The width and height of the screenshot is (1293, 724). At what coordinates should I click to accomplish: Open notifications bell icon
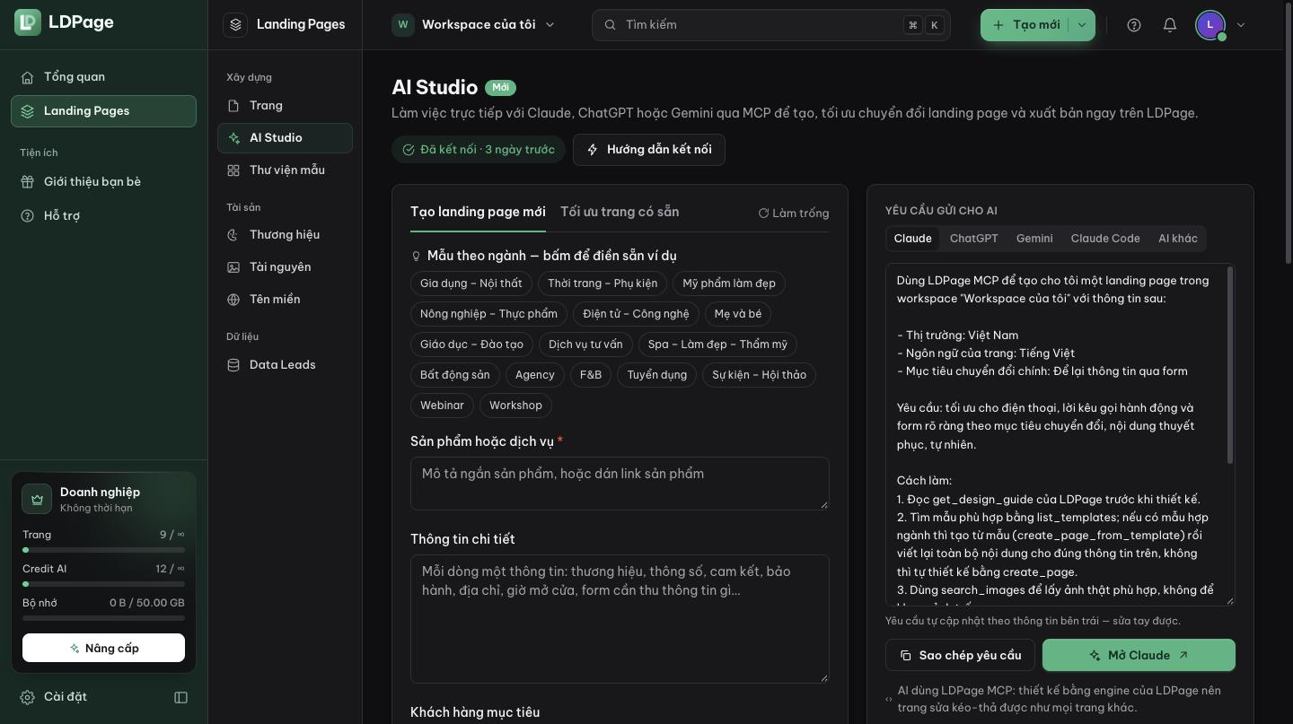1170,25
